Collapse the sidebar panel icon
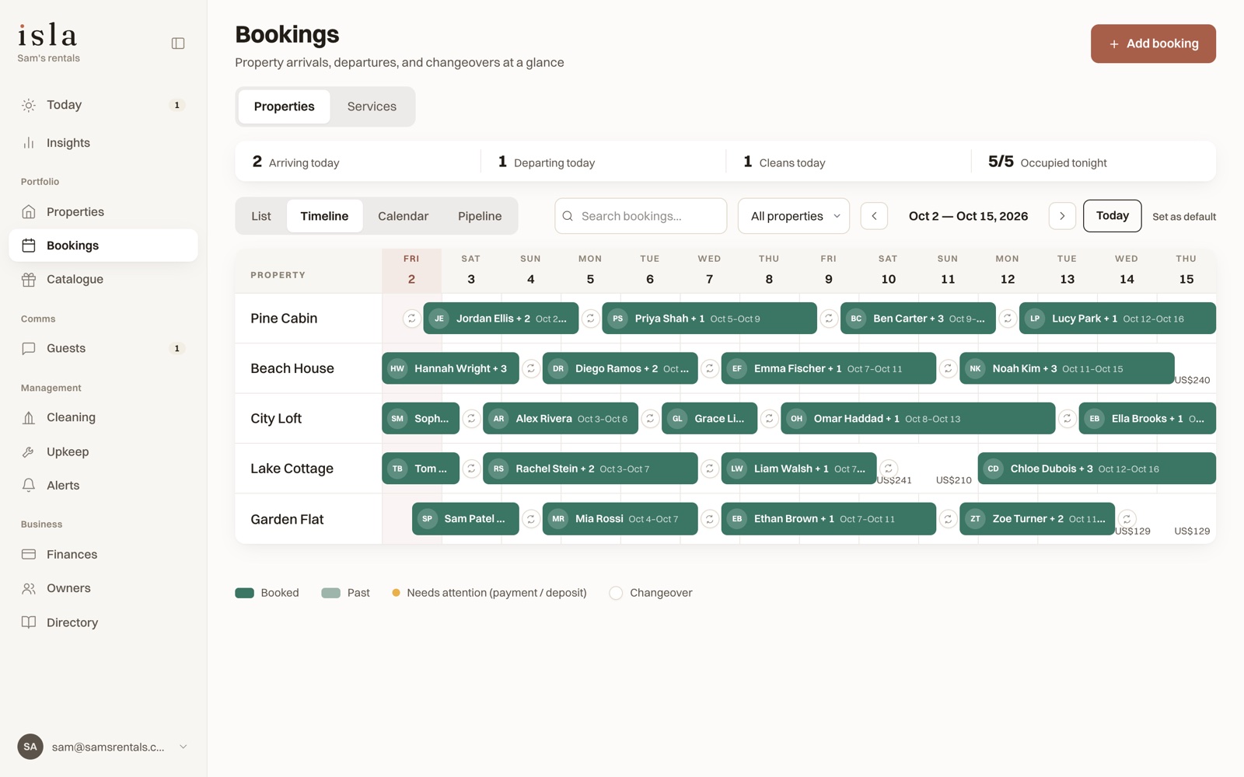Screen dimensions: 1244x777 178,44
